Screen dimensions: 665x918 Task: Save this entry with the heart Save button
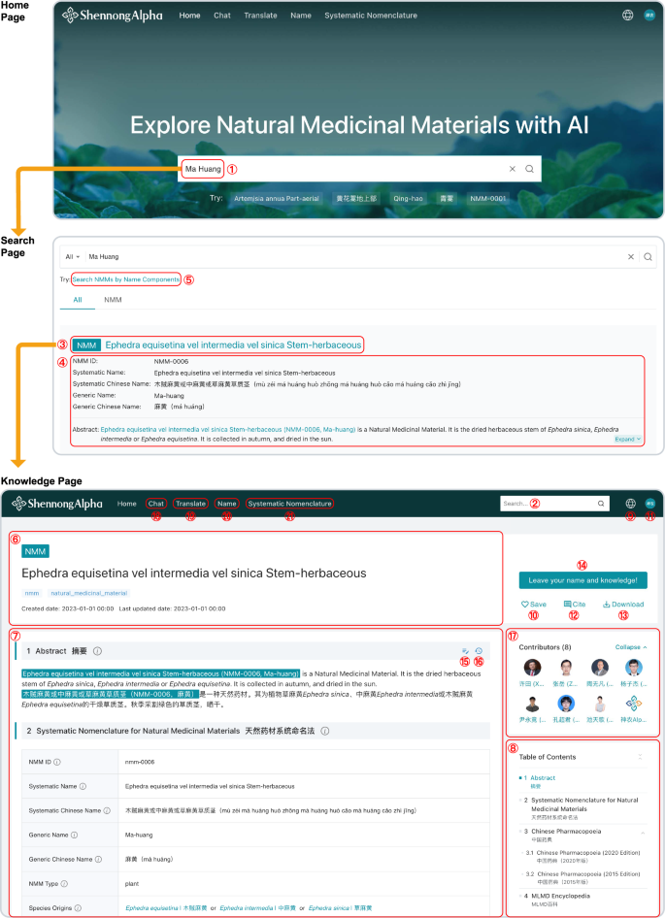click(x=533, y=605)
